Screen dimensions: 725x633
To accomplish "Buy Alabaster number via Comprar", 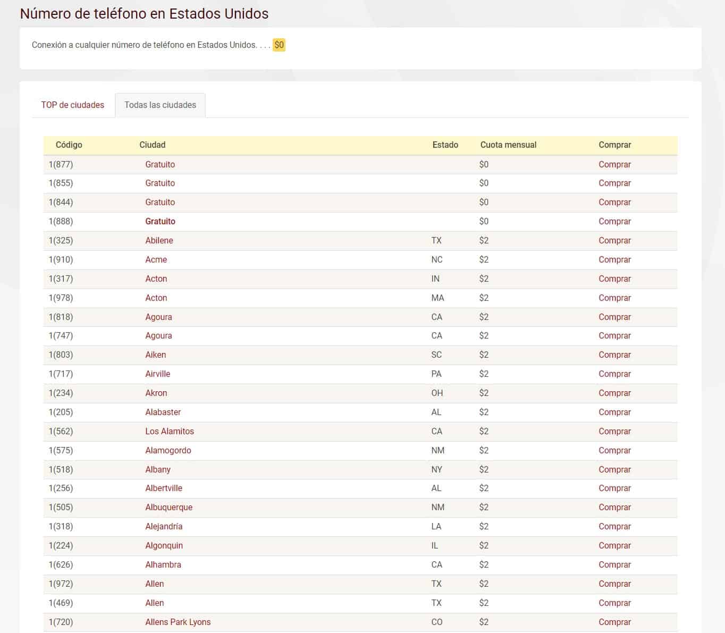I will coord(614,412).
